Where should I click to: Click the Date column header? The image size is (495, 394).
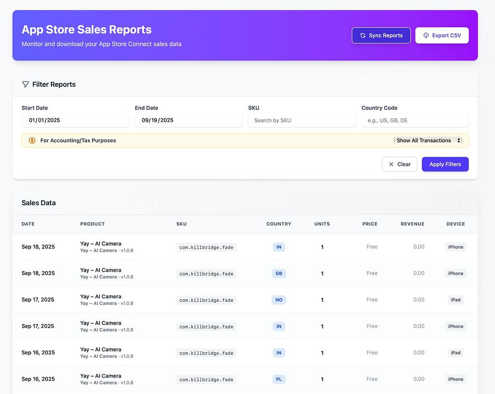point(28,224)
